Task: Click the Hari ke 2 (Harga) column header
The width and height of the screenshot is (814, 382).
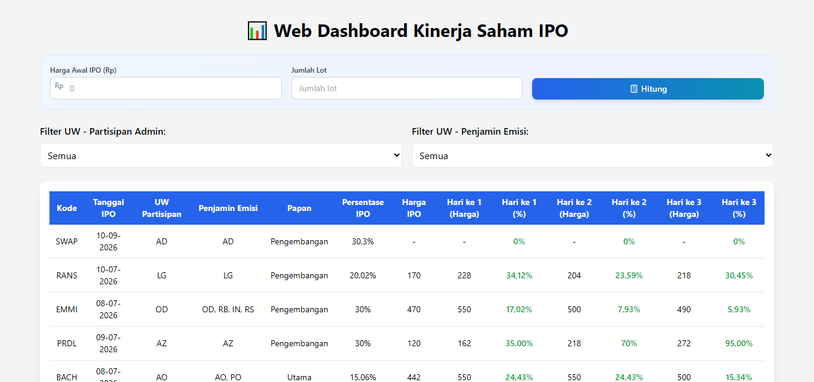Action: click(x=574, y=208)
